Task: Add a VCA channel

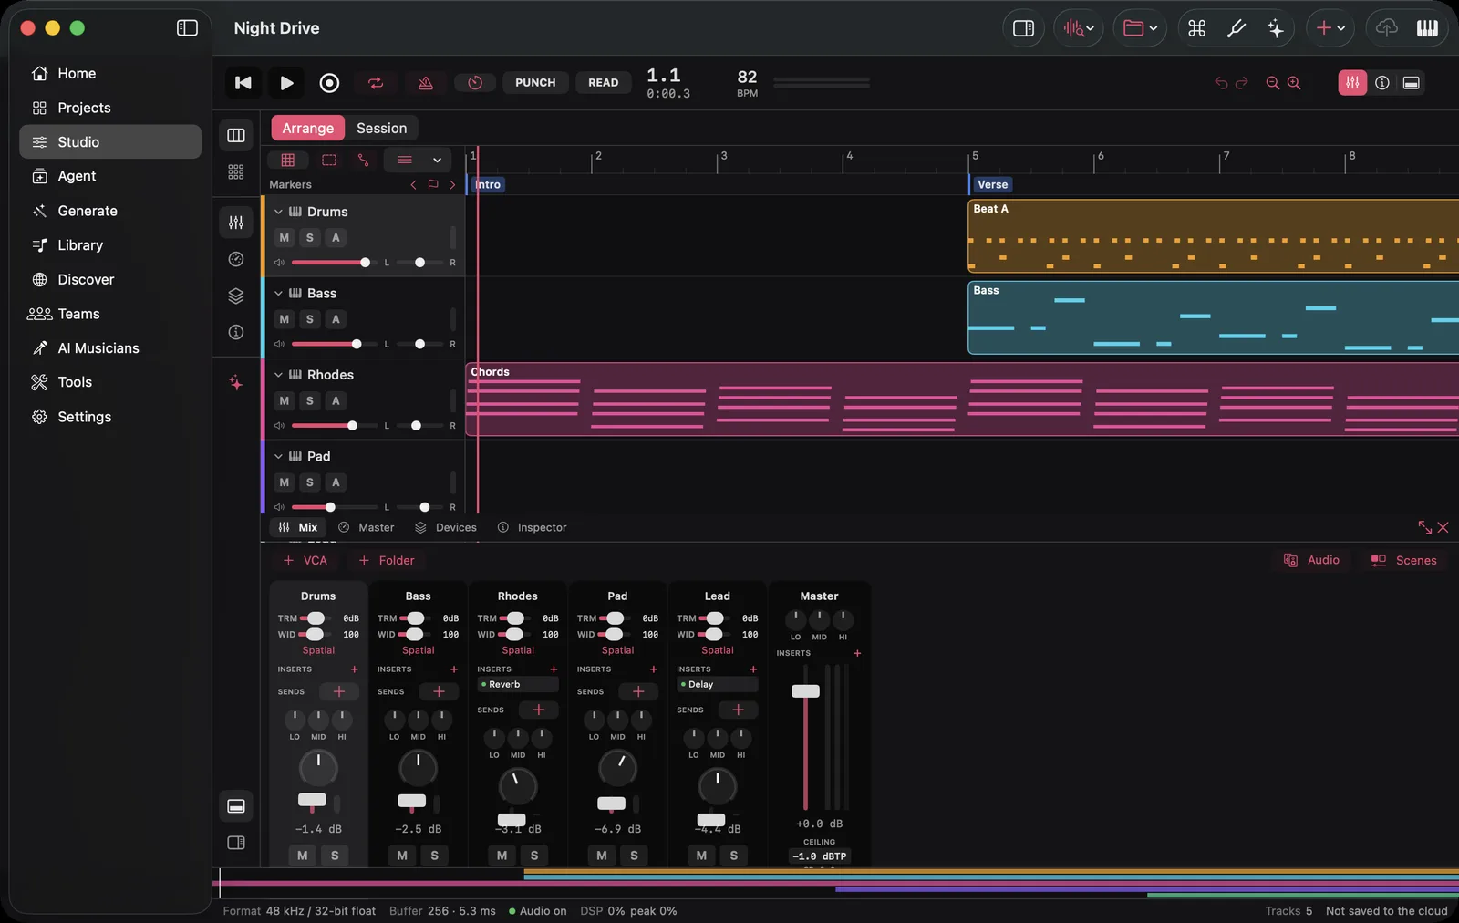Action: click(305, 561)
